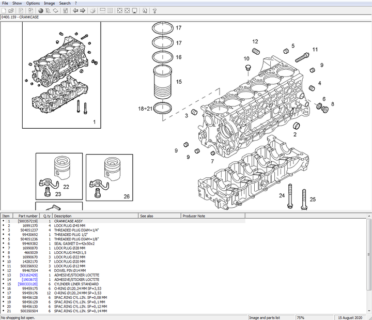Click the grayed single-page document icon
The height and width of the screenshot is (320, 372).
[x=21, y=11]
